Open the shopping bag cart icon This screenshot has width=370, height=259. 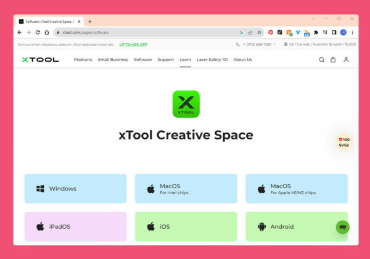tap(333, 60)
